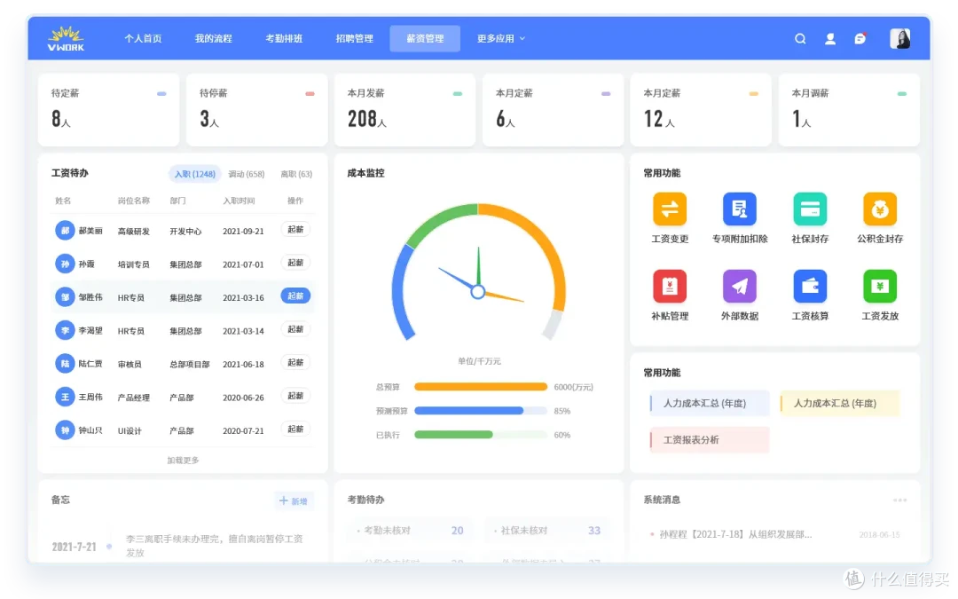The height and width of the screenshot is (599, 958).
Task: Open 补贴管理 function icon
Action: coord(670,286)
